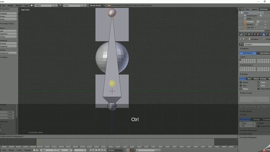Click the Blender logo icon in info header
This screenshot has width=270, height=152.
coord(109,5)
